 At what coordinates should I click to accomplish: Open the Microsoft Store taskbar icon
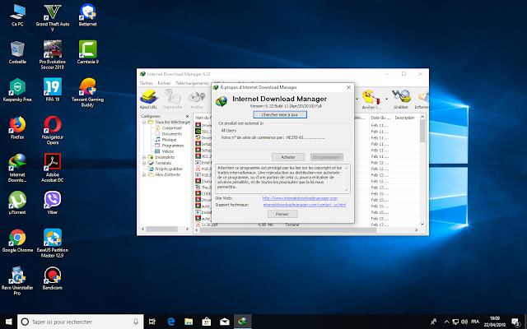tap(207, 322)
